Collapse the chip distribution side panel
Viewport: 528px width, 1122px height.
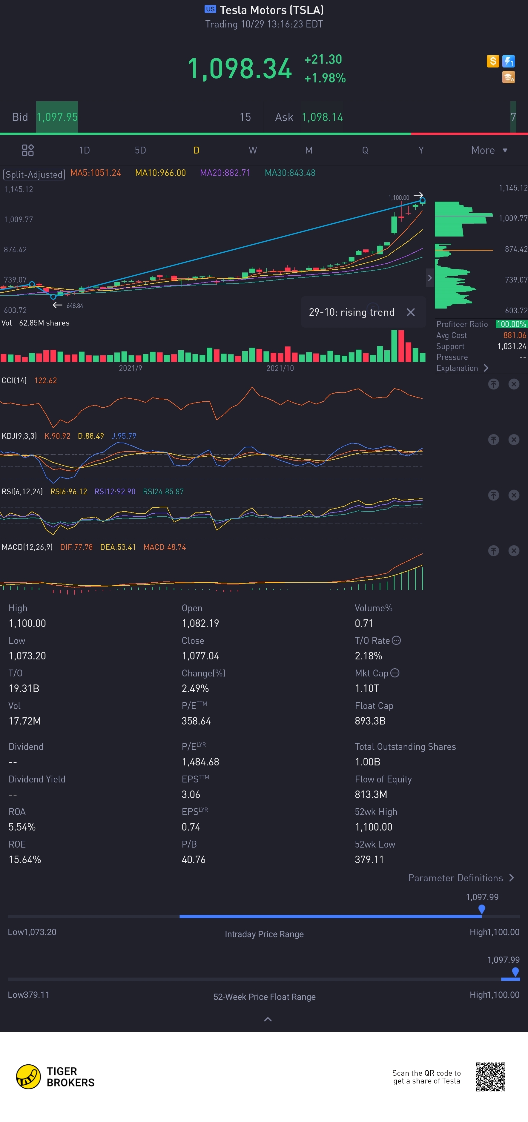pyautogui.click(x=429, y=278)
